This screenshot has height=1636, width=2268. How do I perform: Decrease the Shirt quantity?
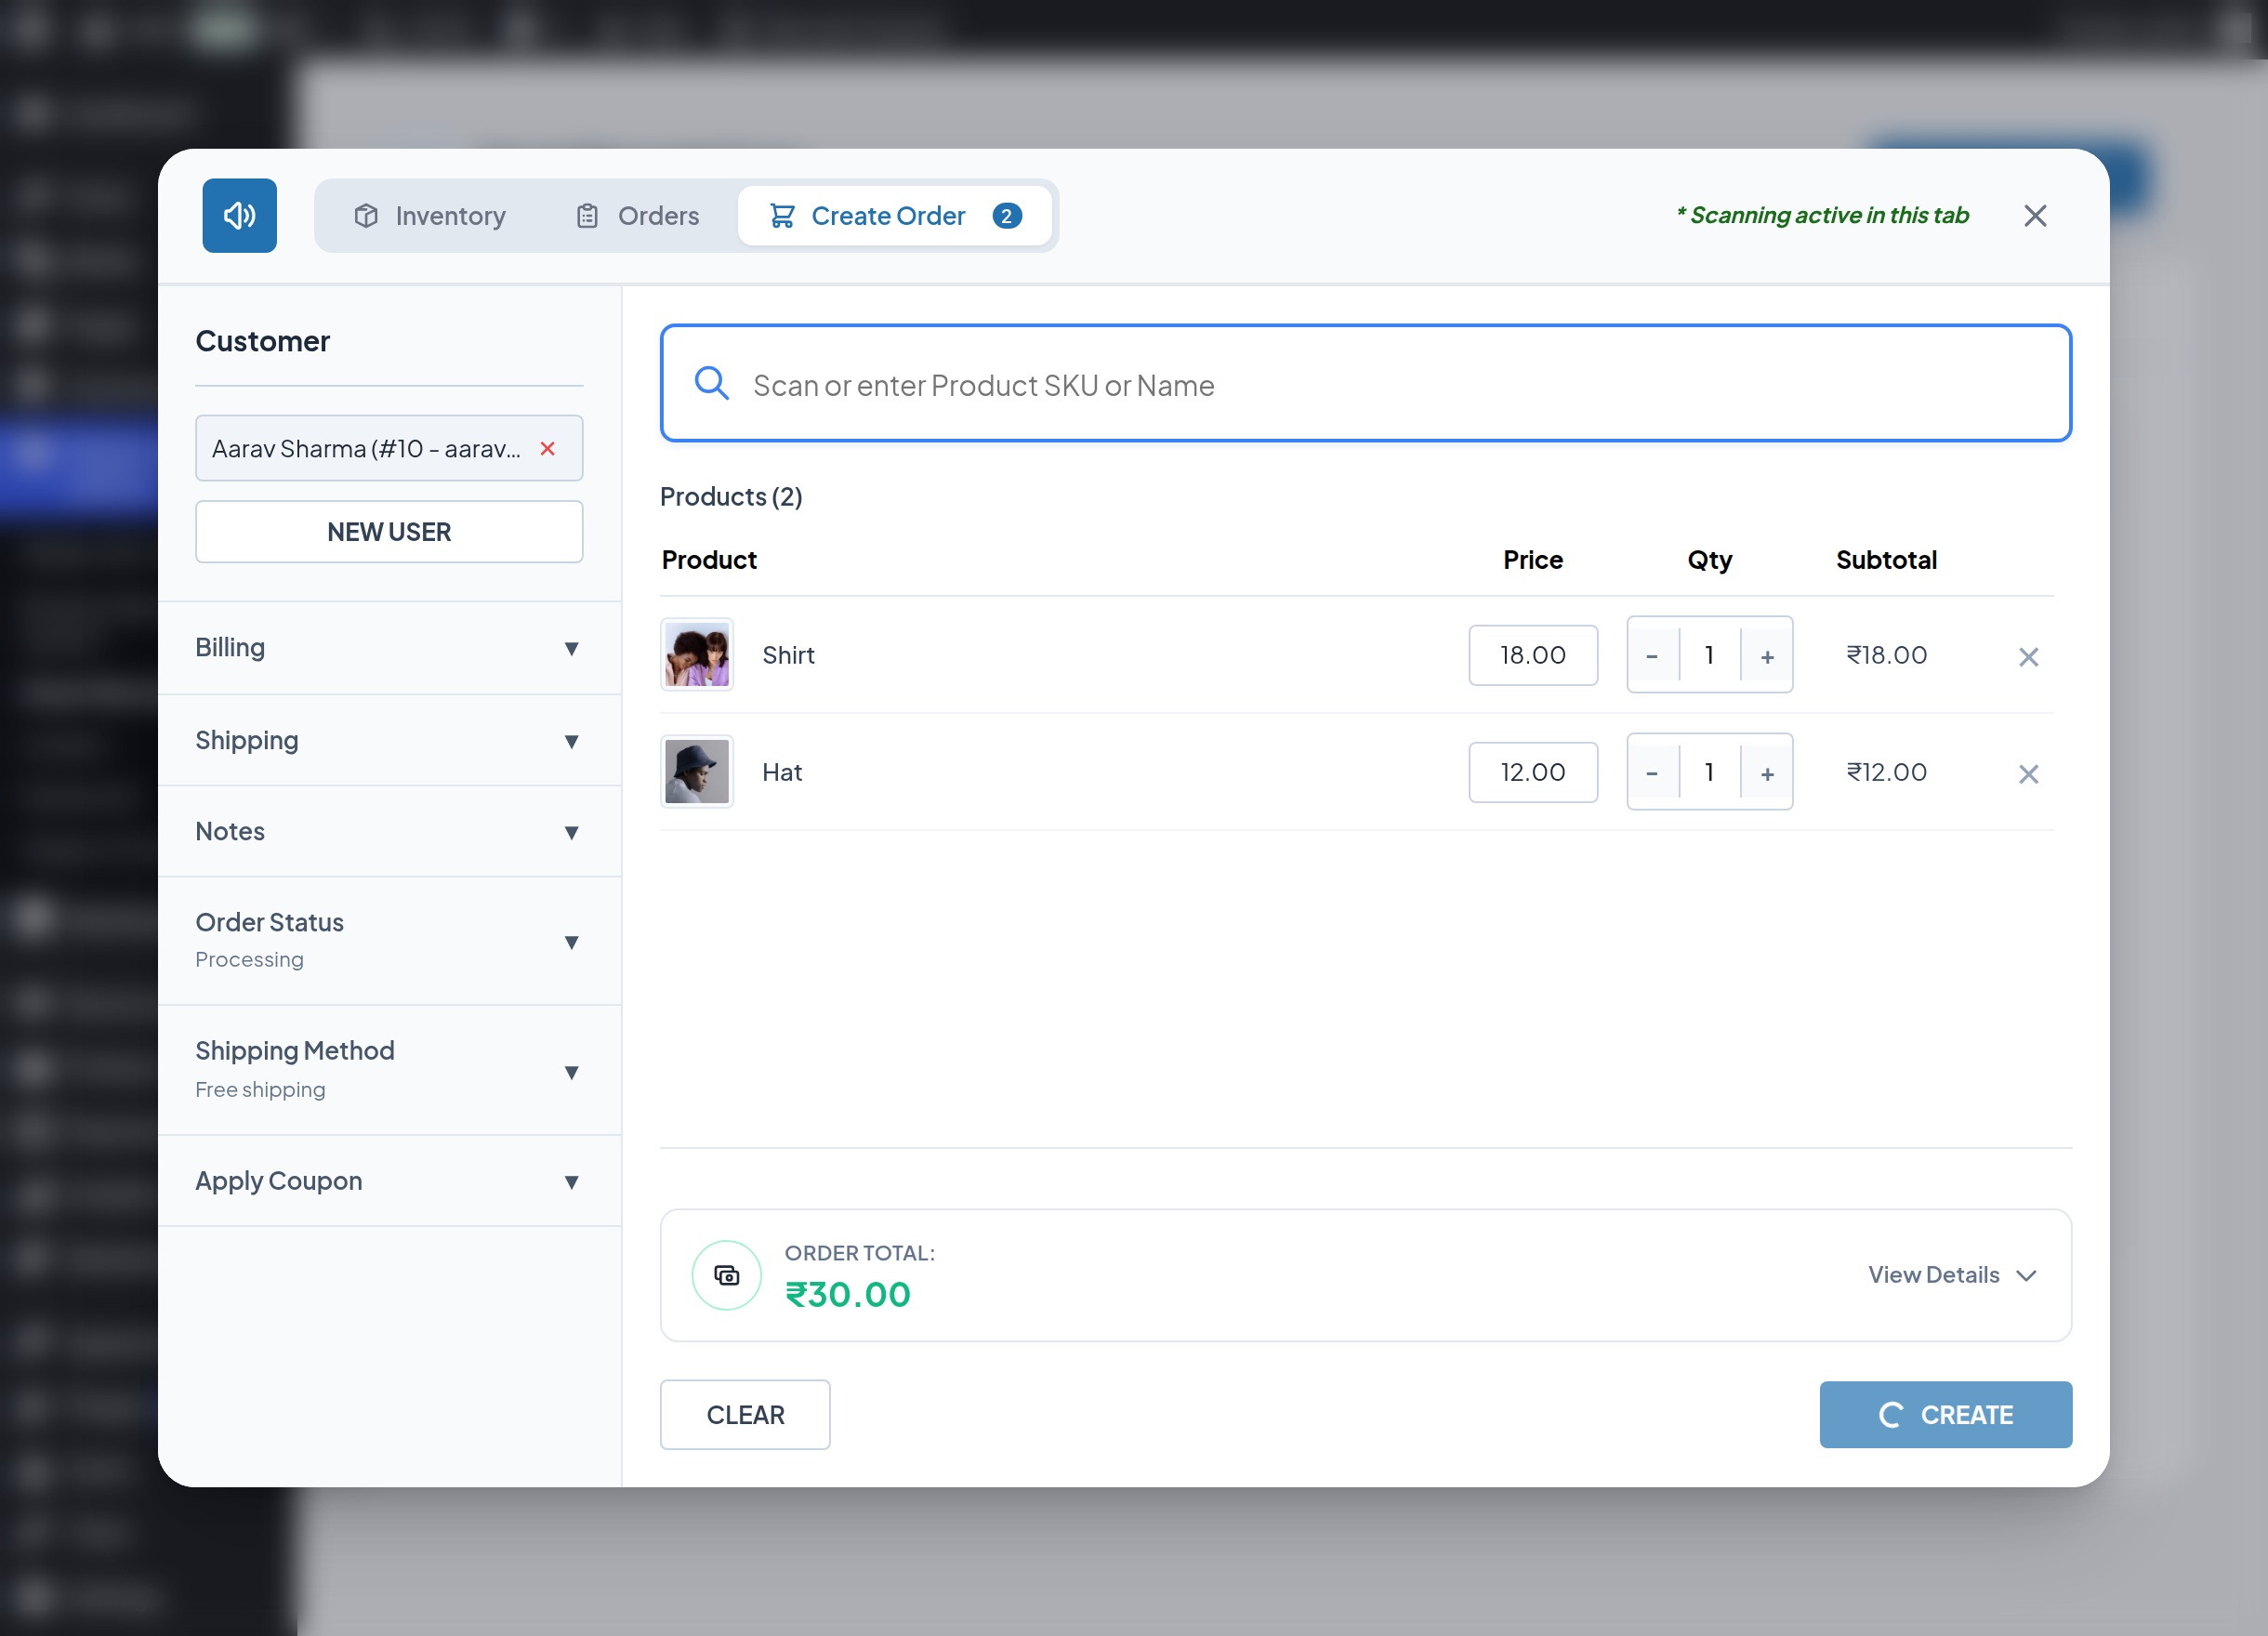[1652, 656]
